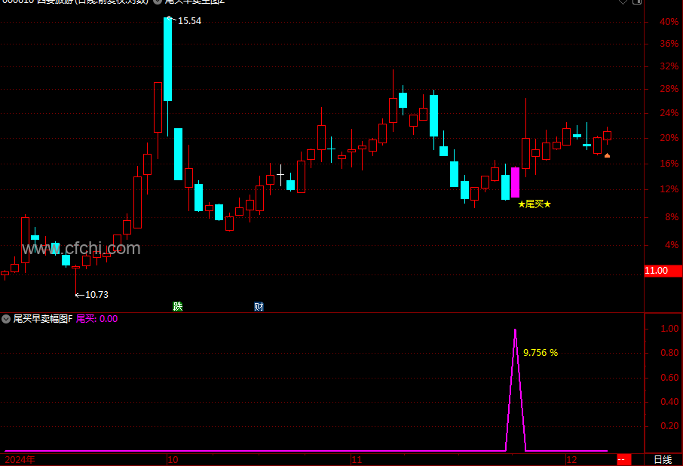683x466 pixels.
Task: Click the red '--' button on the timeline bar
Action: [x=623, y=459]
